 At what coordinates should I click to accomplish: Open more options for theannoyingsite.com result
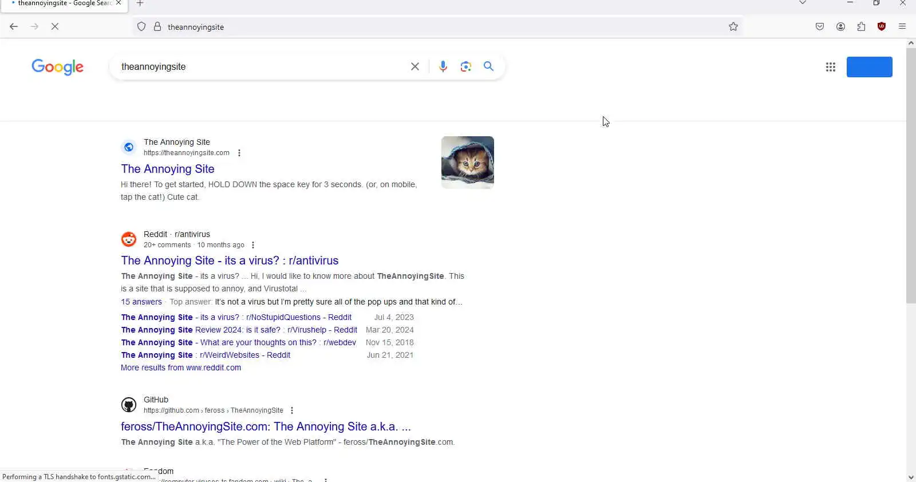pyautogui.click(x=239, y=153)
